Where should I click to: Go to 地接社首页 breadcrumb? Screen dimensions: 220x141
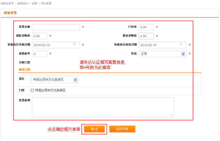pyautogui.click(x=7, y=3)
